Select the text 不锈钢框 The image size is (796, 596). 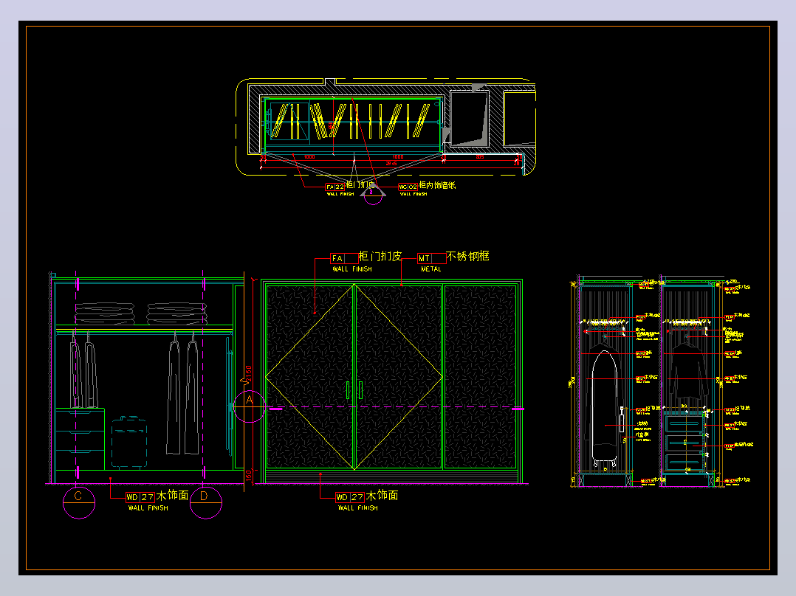click(467, 256)
